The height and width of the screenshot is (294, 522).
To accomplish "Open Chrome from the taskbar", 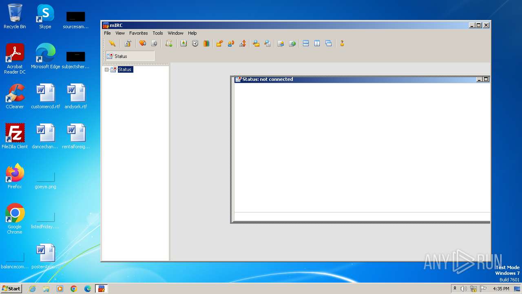I will tap(73, 289).
